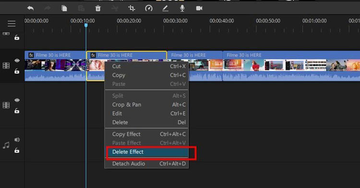Click the 00:00:50:00 mark on the time ruler

[x=268, y=21]
